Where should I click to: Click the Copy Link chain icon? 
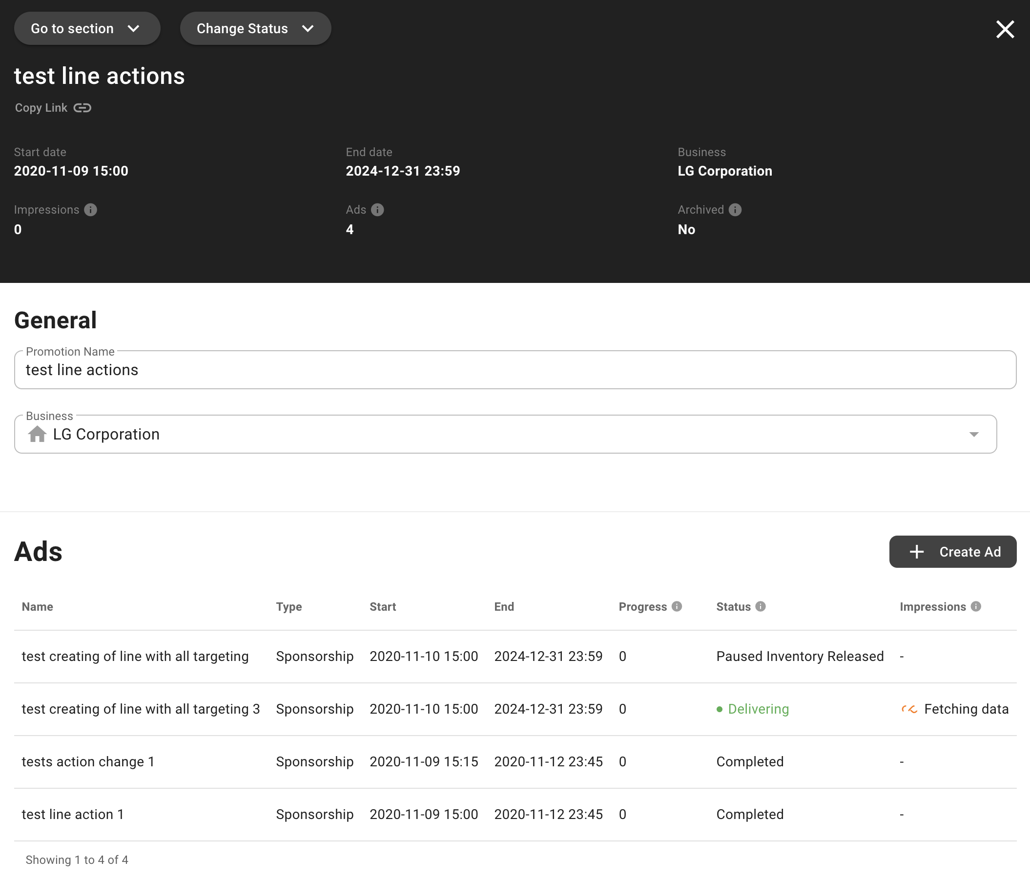[x=82, y=108]
